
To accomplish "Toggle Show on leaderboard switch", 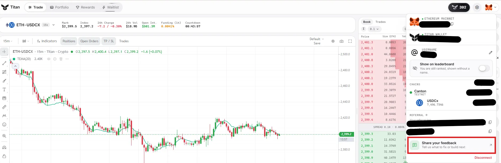I will click(x=484, y=68).
